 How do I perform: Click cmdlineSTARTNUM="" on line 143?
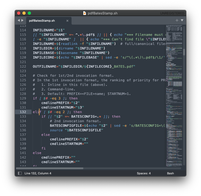tap(61, 162)
